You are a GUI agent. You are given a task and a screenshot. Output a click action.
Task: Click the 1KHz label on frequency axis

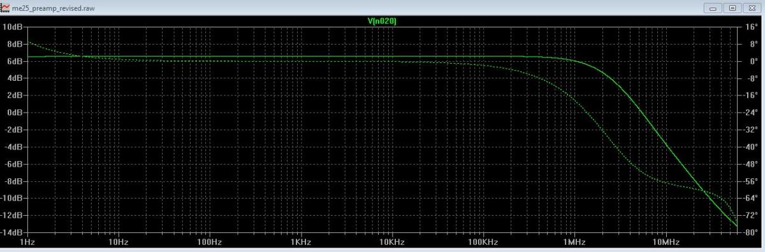(300, 242)
